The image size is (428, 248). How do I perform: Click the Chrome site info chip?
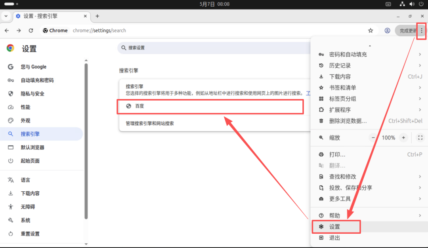pyautogui.click(x=55, y=31)
